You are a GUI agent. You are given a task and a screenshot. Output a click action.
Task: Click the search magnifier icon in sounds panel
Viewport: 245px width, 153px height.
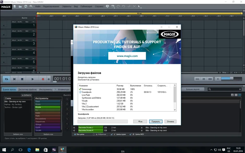click(210, 89)
